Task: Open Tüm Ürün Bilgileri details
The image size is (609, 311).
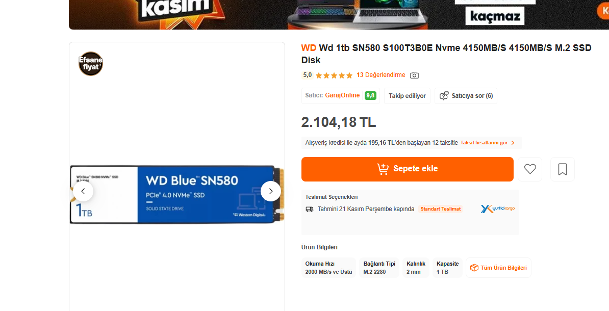Action: (x=498, y=268)
